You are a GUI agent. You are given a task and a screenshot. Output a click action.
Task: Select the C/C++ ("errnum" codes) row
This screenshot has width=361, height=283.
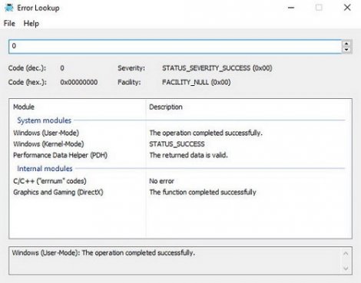click(180, 181)
